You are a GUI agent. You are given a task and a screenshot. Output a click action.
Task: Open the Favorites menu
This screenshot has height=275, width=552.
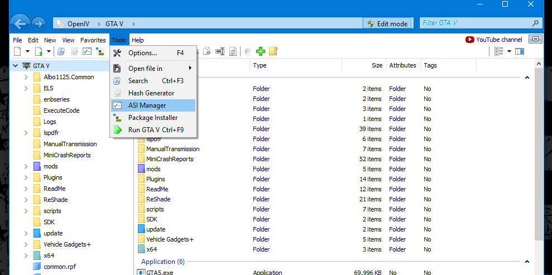[93, 40]
